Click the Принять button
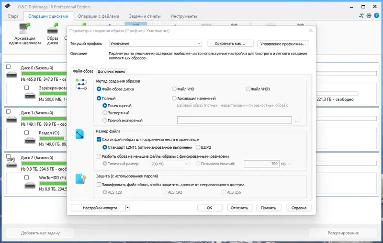 (x=269, y=208)
